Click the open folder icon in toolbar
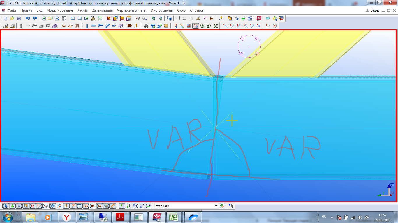Image resolution: width=398 pixels, height=223 pixels. pyautogui.click(x=12, y=18)
